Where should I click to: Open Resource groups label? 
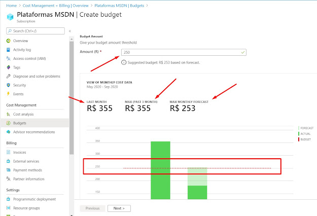(x=26, y=208)
